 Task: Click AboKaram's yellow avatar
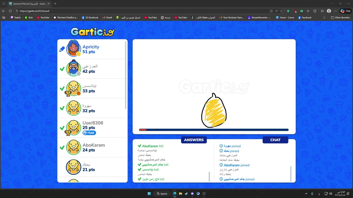click(x=74, y=147)
